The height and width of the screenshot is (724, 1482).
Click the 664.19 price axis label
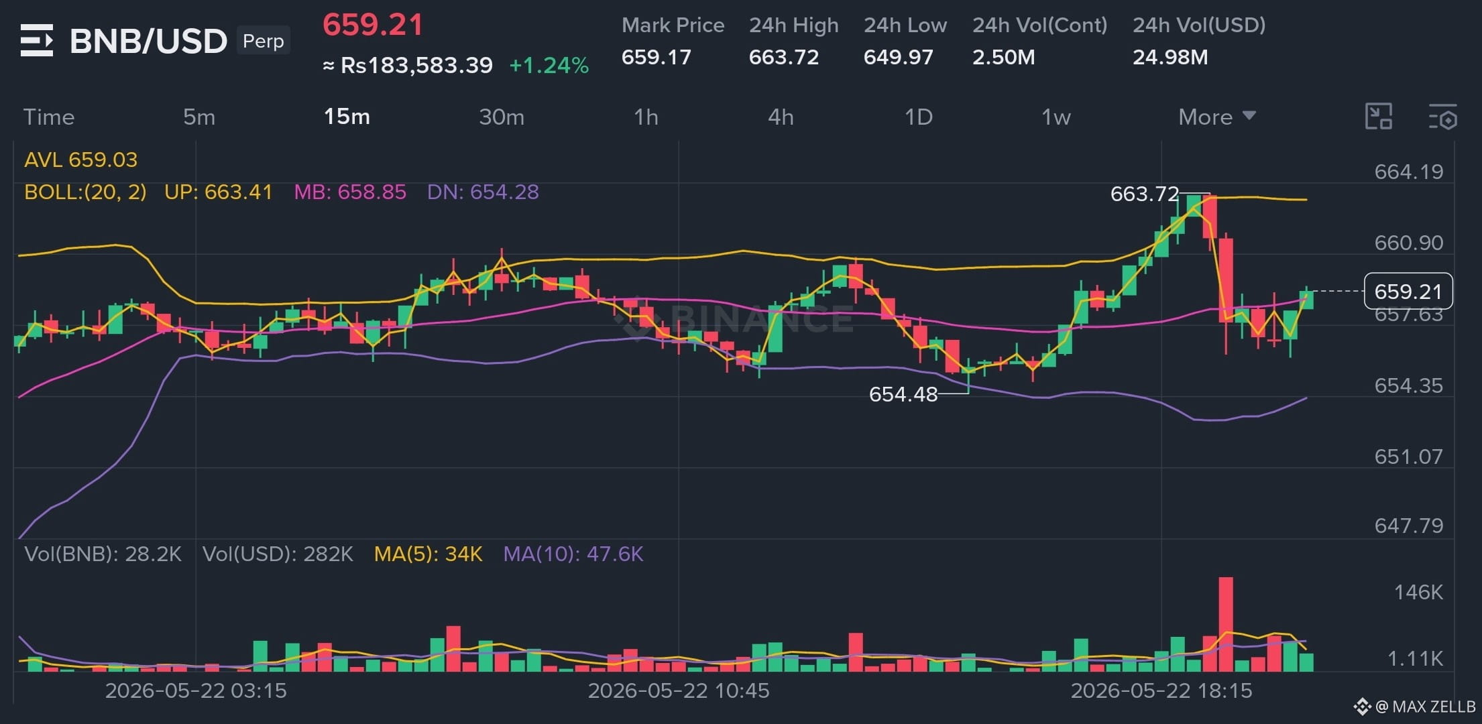click(1408, 172)
